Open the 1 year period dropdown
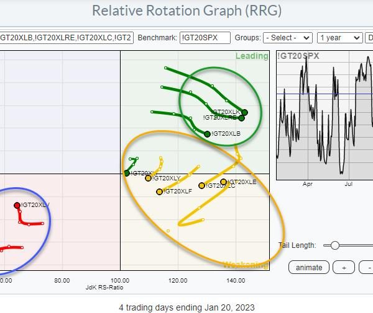 (339, 38)
